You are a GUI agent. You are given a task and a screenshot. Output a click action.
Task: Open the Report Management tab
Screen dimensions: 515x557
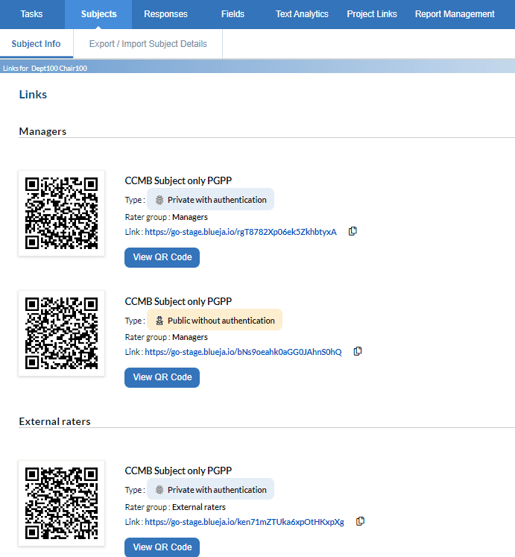pos(455,14)
